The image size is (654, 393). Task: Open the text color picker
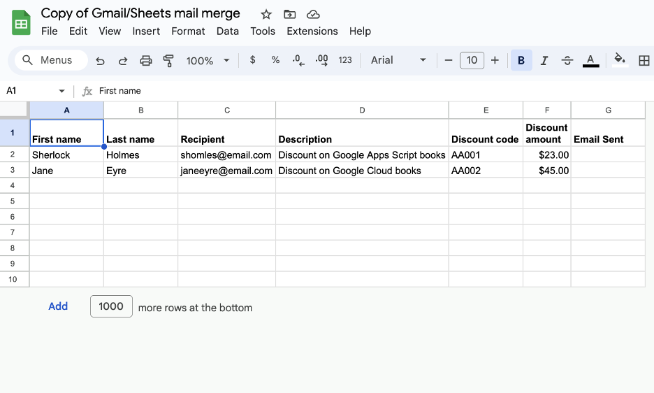point(590,61)
